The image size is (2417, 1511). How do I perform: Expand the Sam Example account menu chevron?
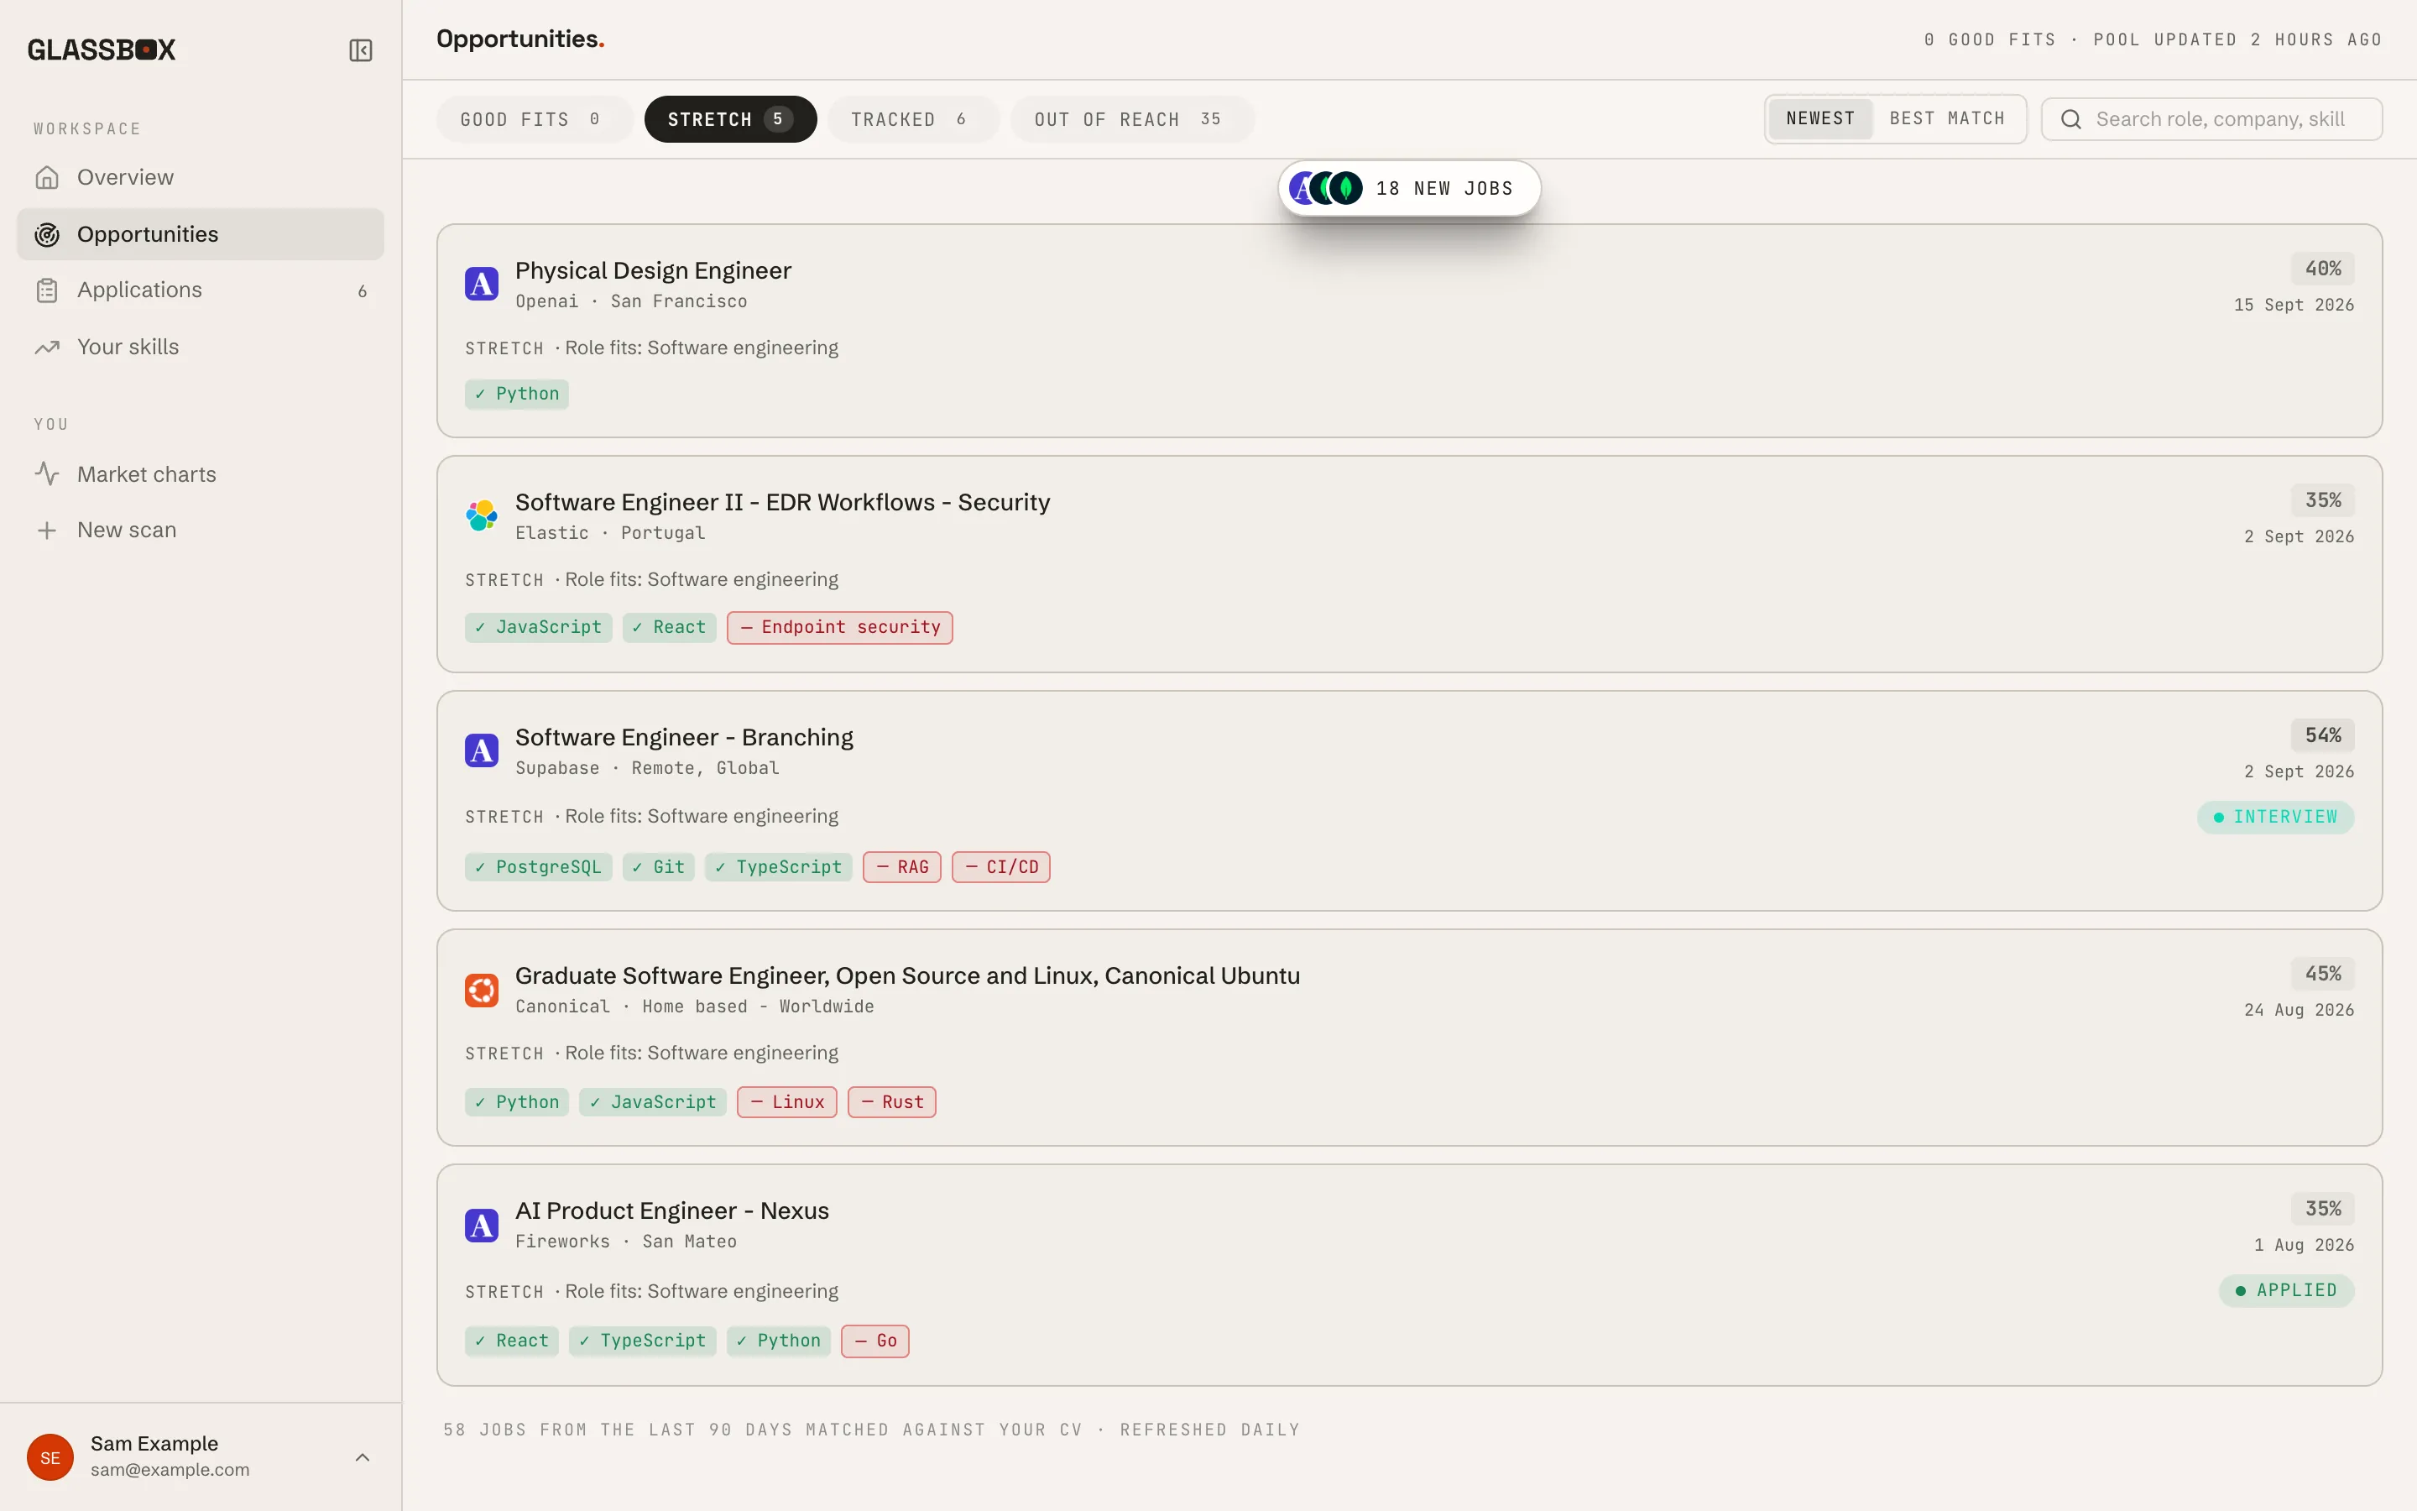[363, 1457]
